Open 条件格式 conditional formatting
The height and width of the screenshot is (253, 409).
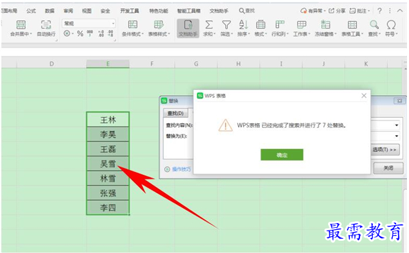pyautogui.click(x=133, y=28)
